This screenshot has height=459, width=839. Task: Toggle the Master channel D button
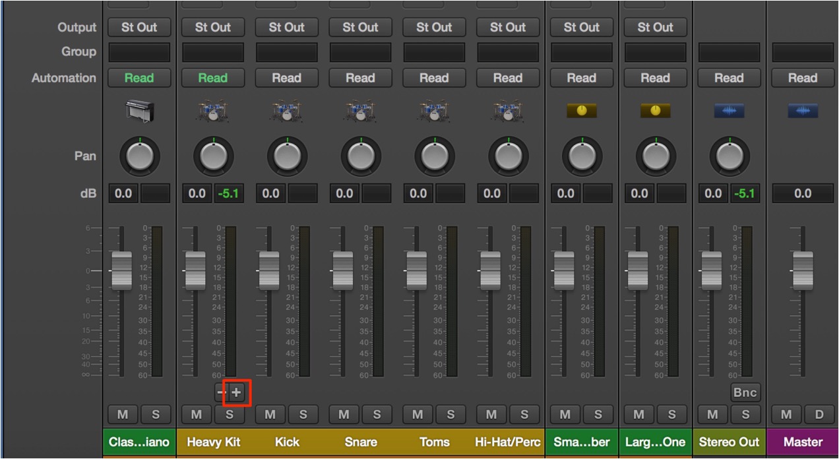tap(819, 415)
